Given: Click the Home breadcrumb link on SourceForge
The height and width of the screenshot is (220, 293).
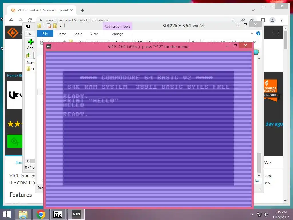Looking at the screenshot, I should 11,76.
